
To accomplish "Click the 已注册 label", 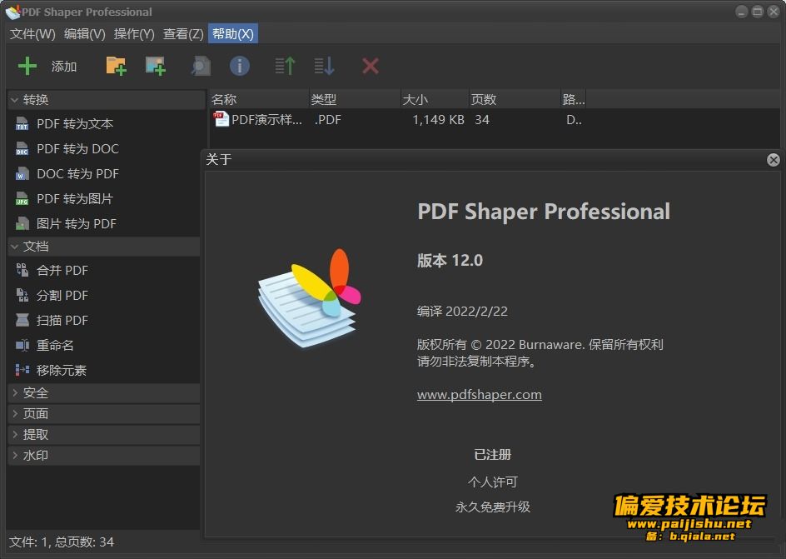I will (493, 455).
